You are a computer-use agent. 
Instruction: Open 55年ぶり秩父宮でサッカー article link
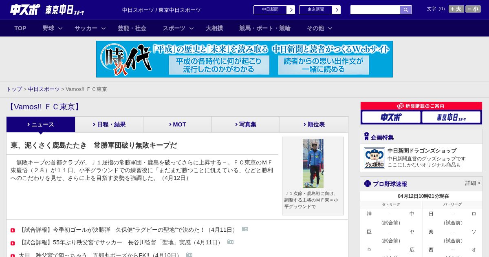pyautogui.click(x=120, y=242)
